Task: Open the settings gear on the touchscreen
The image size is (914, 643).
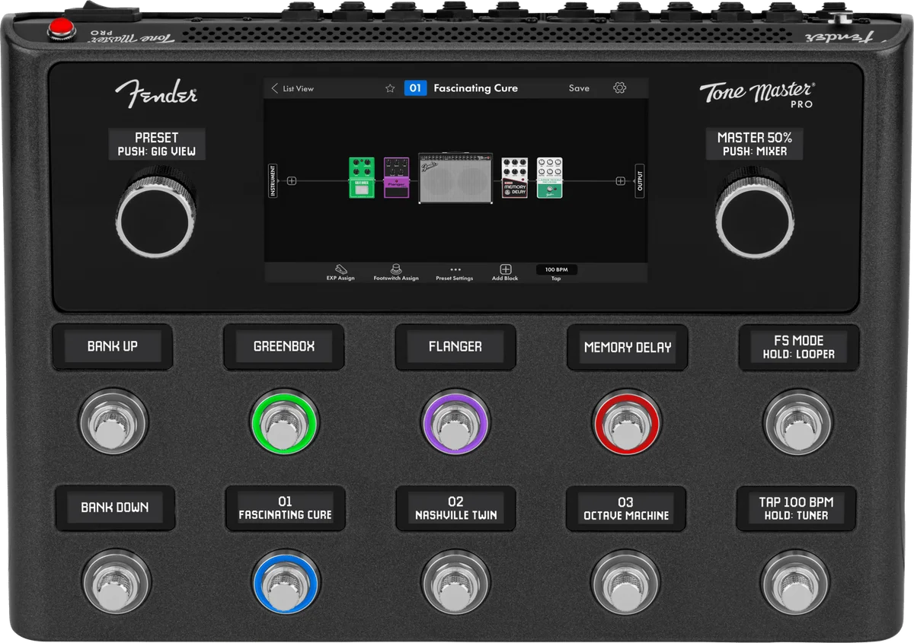Action: click(619, 88)
